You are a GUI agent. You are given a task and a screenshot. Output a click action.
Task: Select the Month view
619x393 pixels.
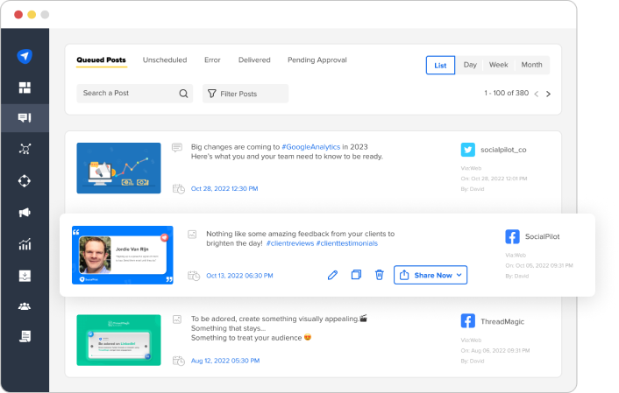[x=531, y=65]
